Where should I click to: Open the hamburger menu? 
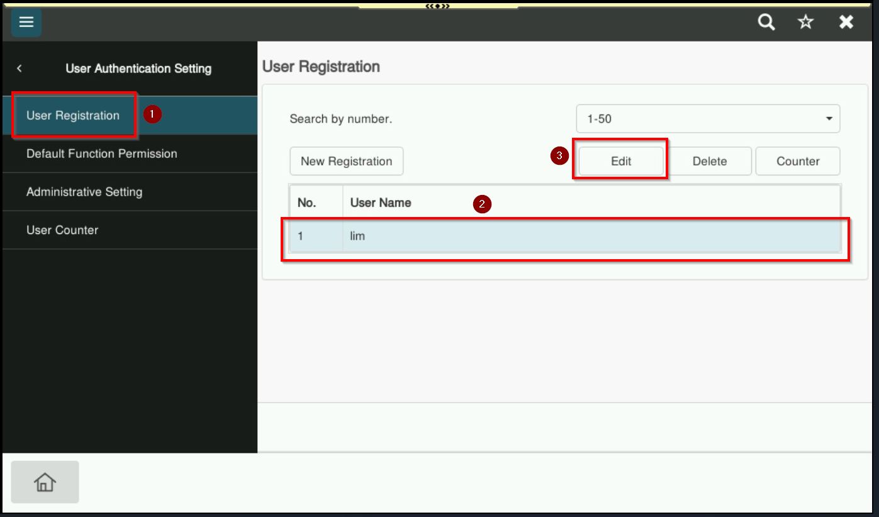(x=26, y=22)
